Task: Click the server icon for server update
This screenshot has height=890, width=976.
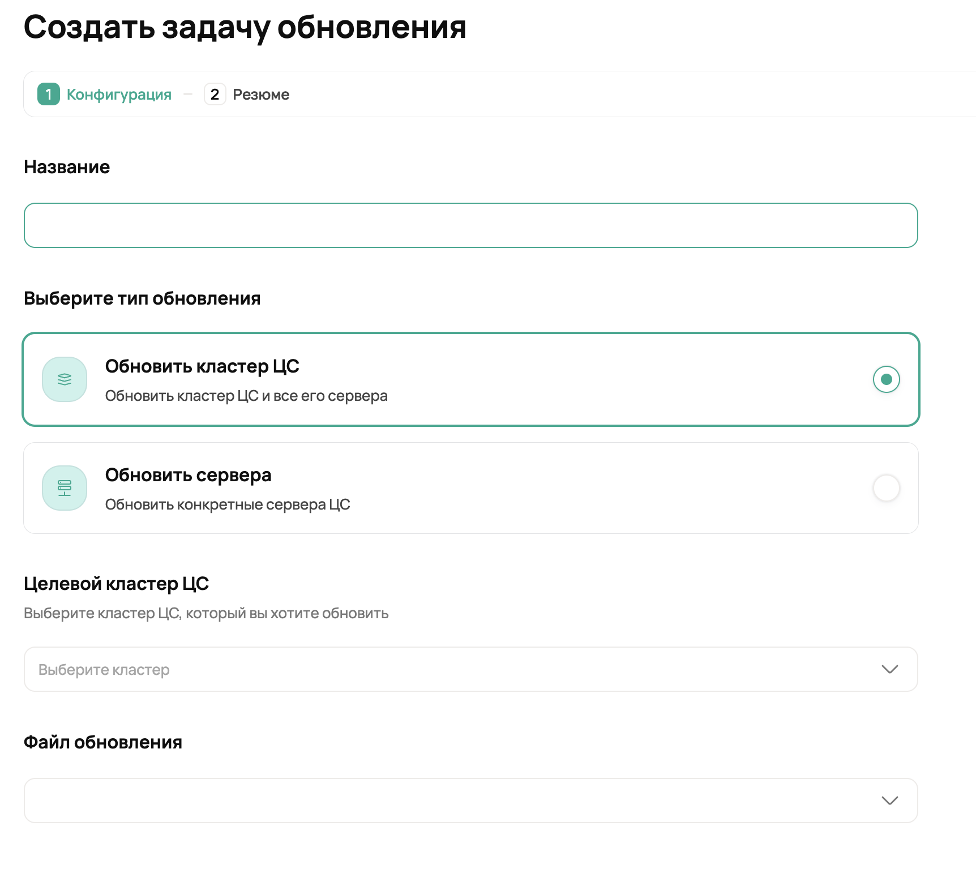Action: (65, 488)
